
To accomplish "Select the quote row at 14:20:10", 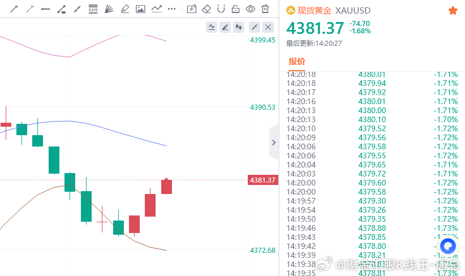I will tap(372, 128).
